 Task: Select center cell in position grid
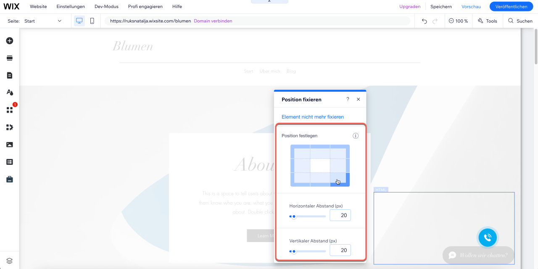tap(320, 166)
